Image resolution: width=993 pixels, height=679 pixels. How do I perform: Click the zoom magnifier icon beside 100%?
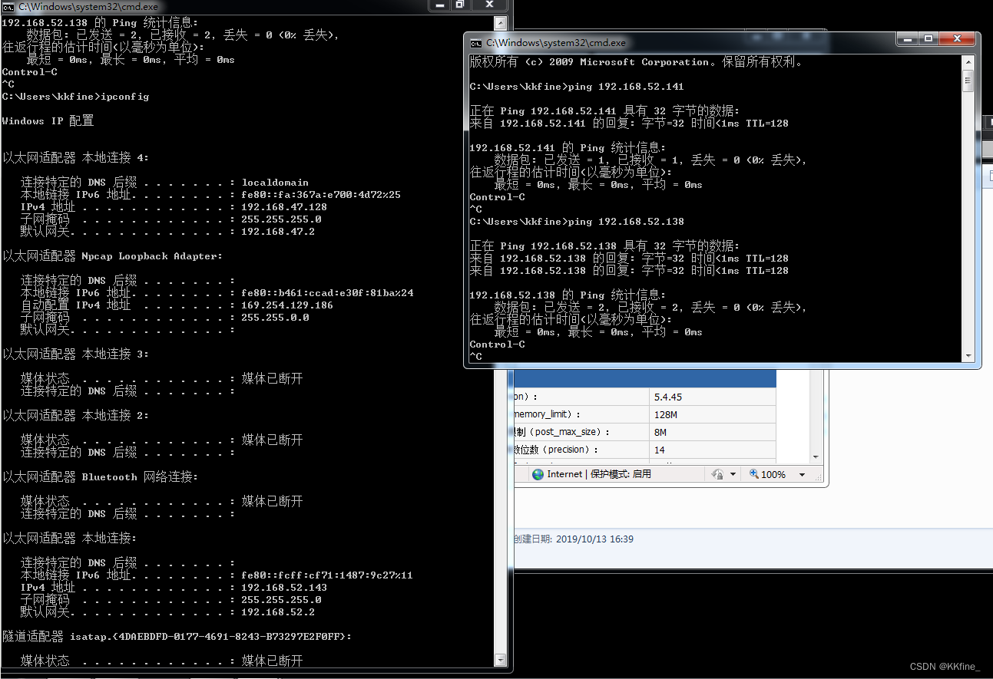click(753, 474)
